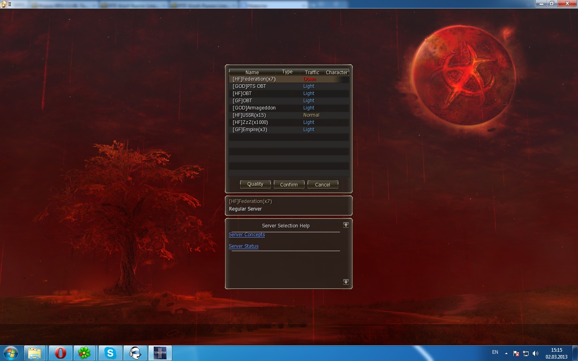Select the [GOD]PTS OBT server
This screenshot has height=361, width=578.
pos(289,86)
